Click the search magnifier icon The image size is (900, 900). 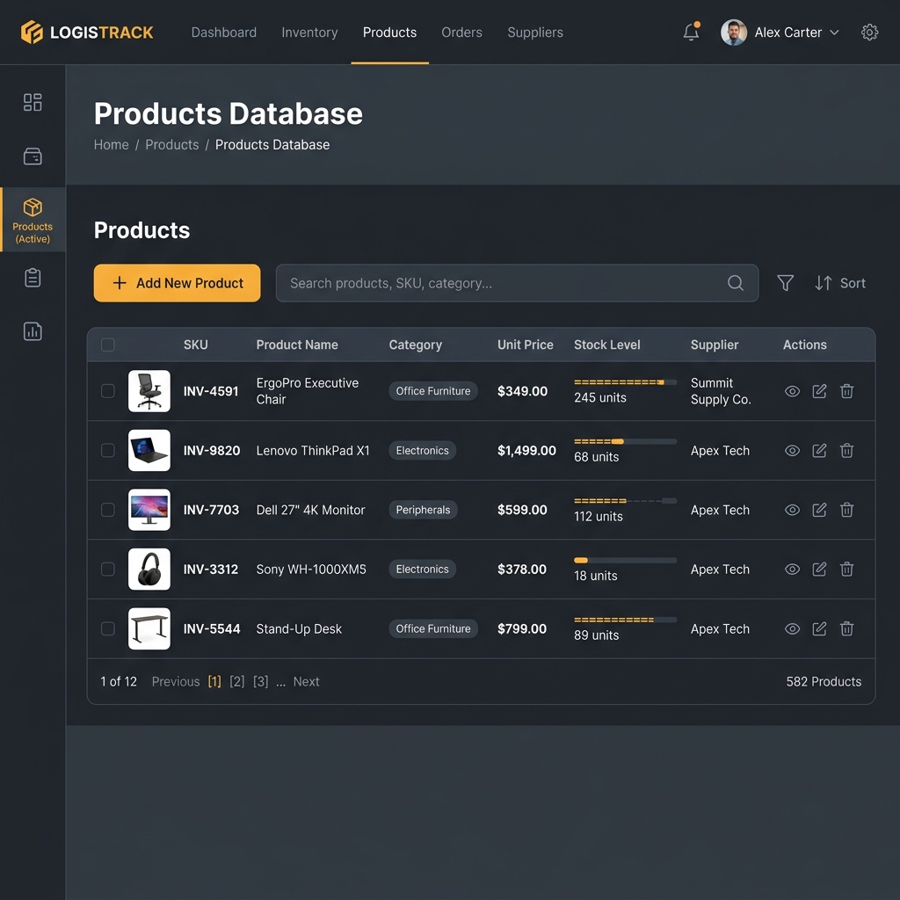click(736, 283)
